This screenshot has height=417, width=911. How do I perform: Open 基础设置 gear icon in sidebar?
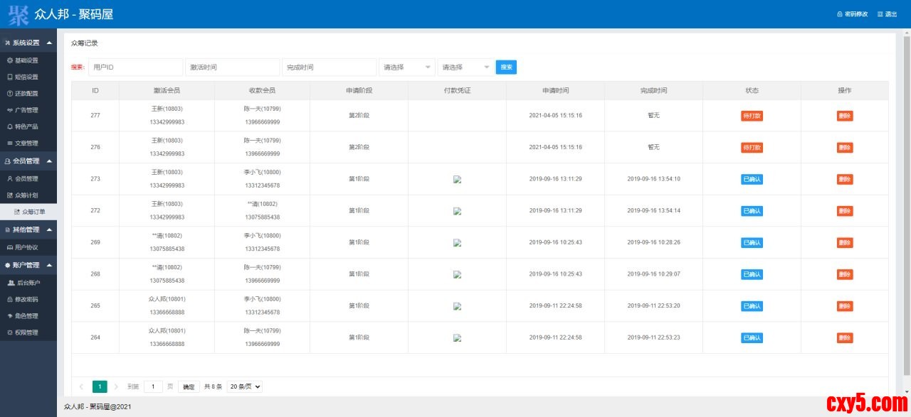10,60
